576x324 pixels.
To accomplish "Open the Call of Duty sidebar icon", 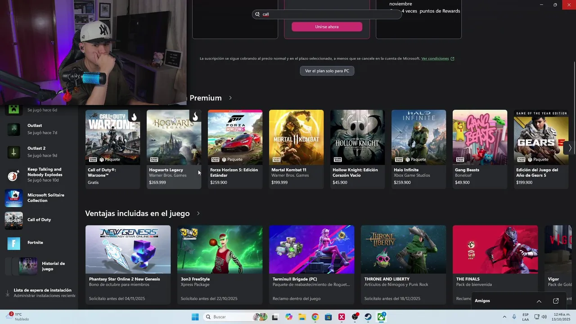I will click(13, 220).
